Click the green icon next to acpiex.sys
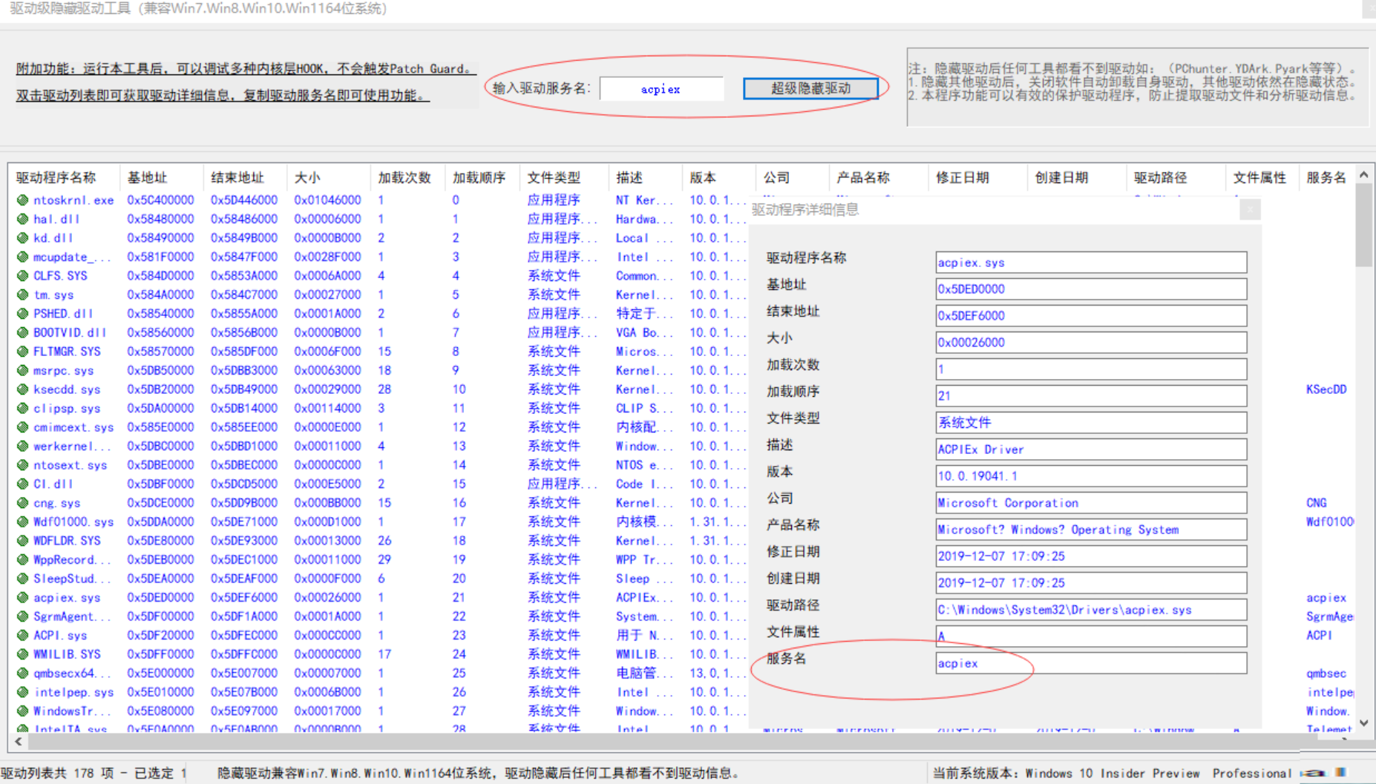Screen dimensions: 1376x784 22,597
